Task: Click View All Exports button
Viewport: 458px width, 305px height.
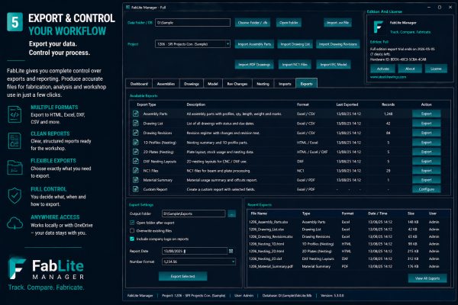Action: tap(427, 278)
